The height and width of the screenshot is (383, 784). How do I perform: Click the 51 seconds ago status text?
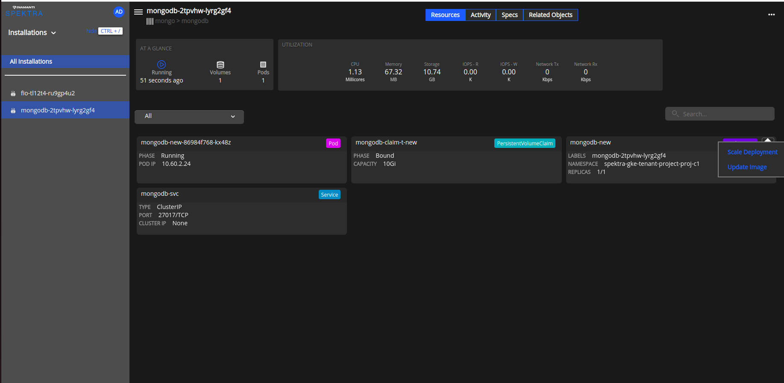[x=161, y=80]
